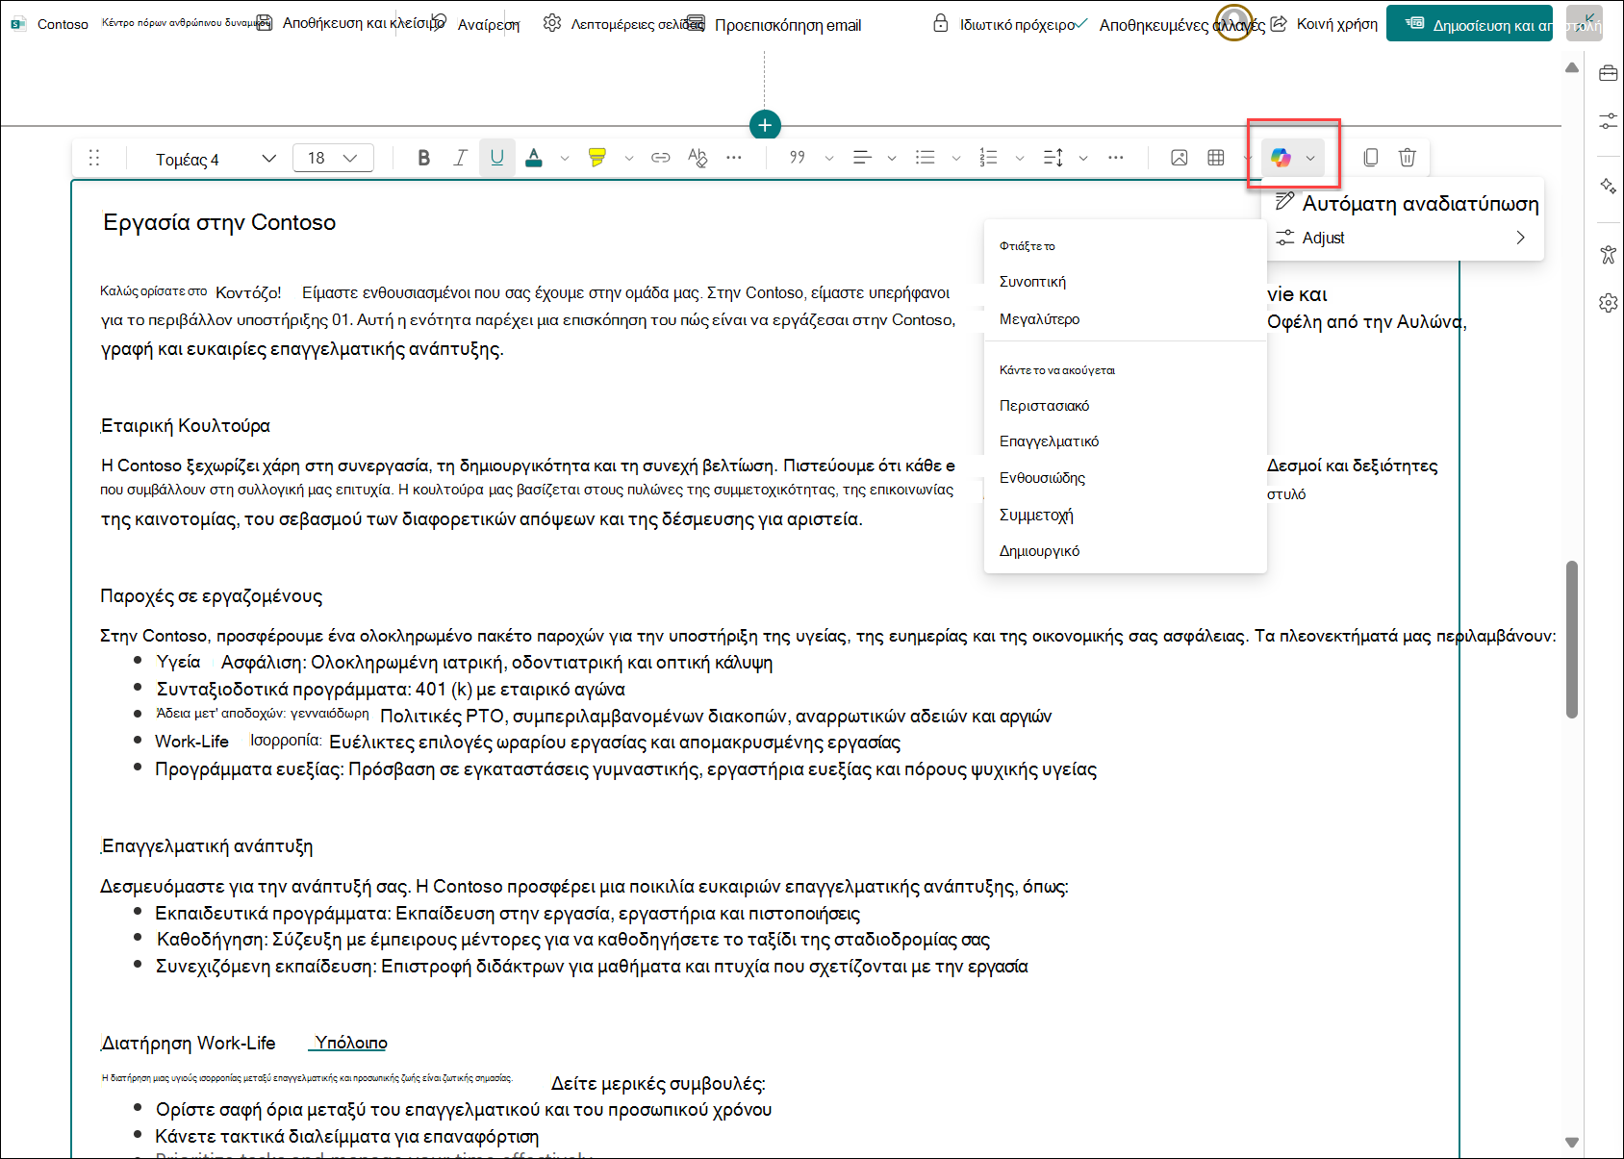Insert a table using grid icon
The image size is (1624, 1159).
(x=1216, y=158)
